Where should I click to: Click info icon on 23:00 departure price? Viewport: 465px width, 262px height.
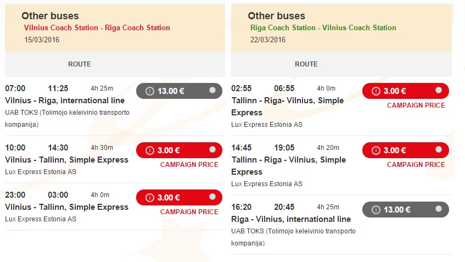coord(150,198)
